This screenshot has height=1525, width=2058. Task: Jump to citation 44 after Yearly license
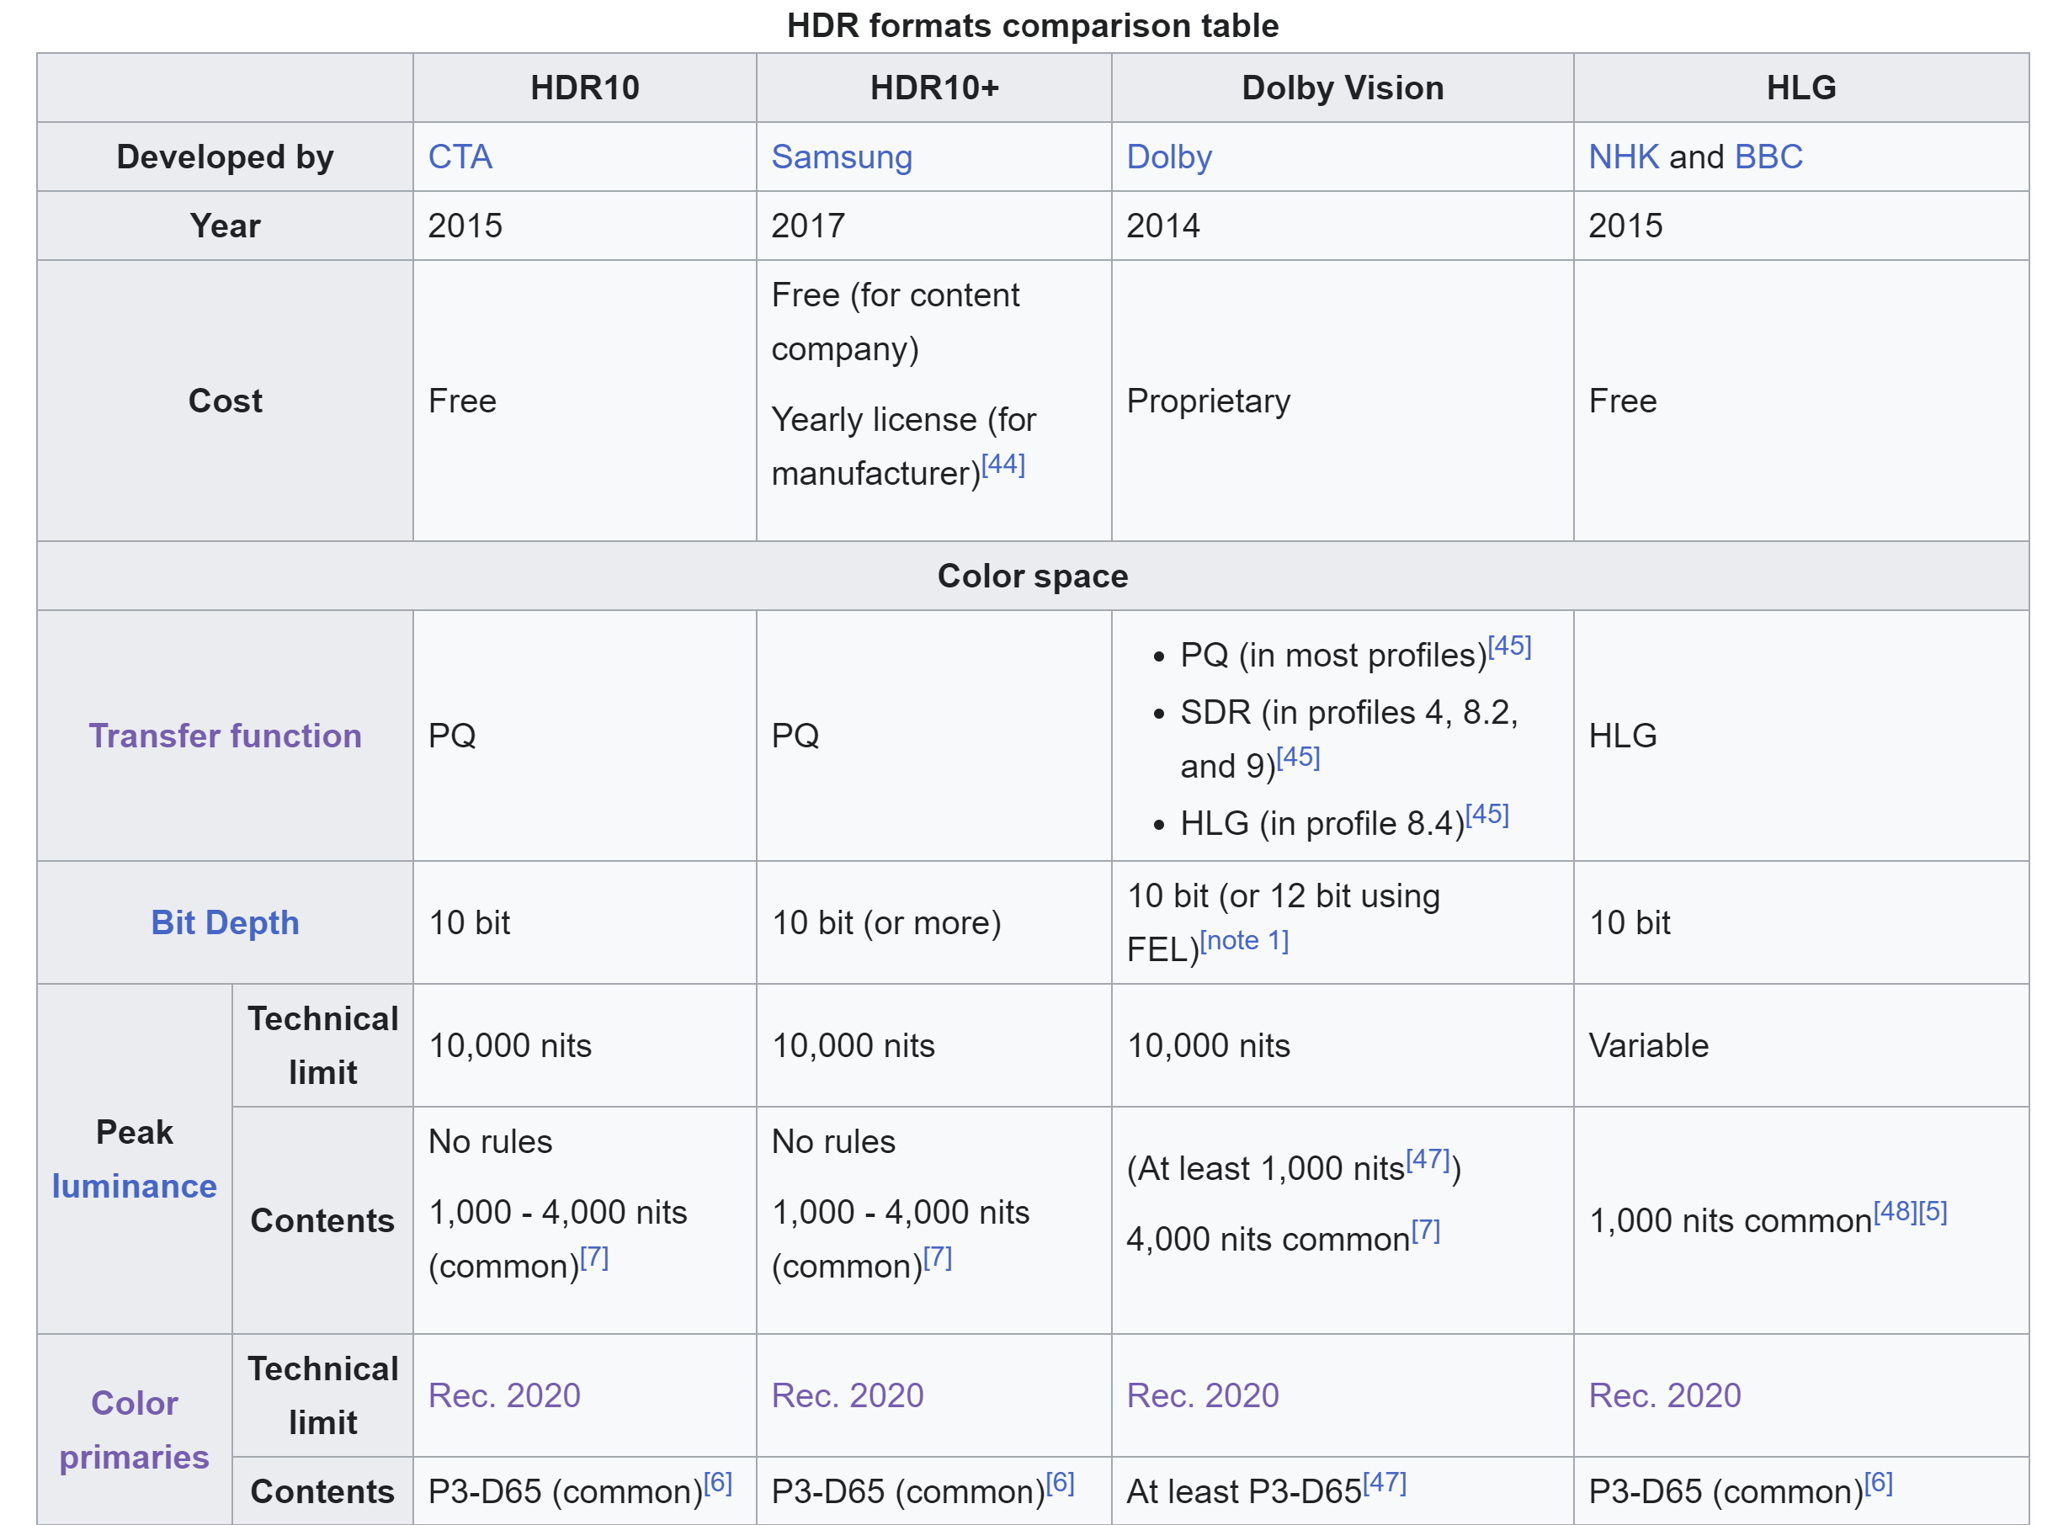pos(1002,465)
